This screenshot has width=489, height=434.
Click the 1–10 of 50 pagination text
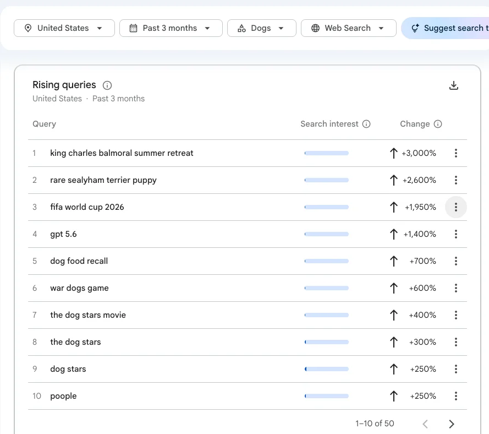click(375, 424)
